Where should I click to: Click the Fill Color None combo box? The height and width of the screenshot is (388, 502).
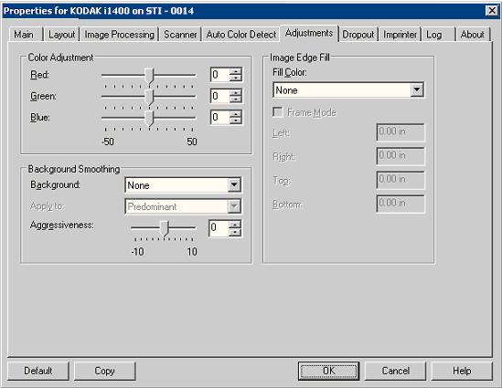[x=348, y=89]
